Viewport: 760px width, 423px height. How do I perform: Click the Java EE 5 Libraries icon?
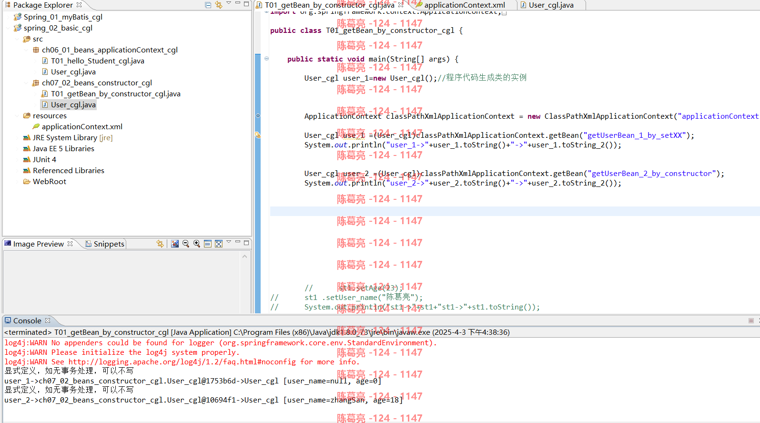point(27,149)
